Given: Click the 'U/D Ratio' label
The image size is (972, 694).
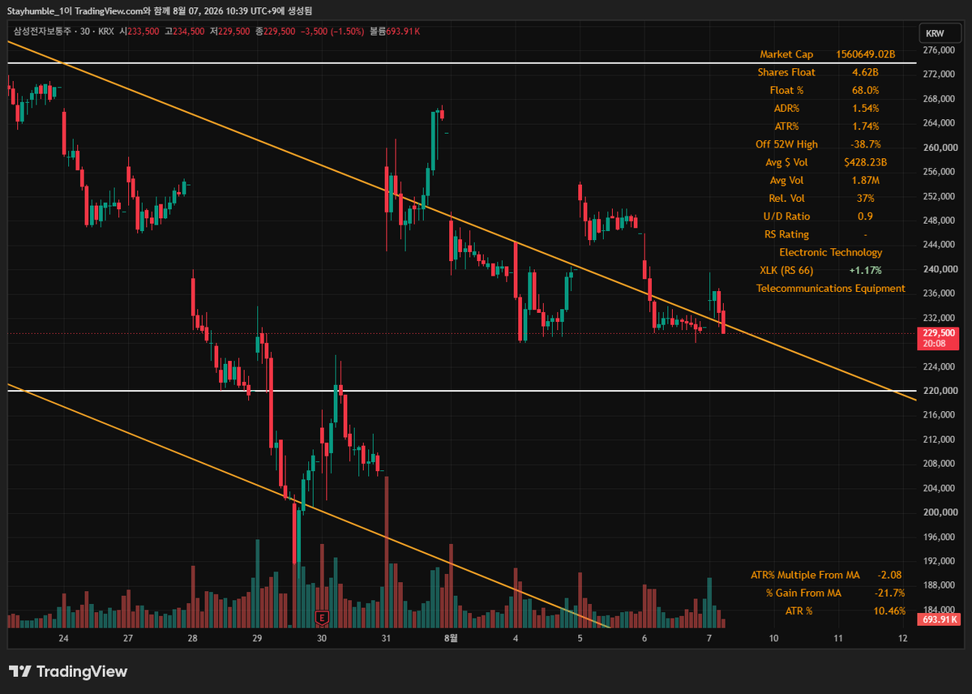Looking at the screenshot, I should tap(786, 216).
